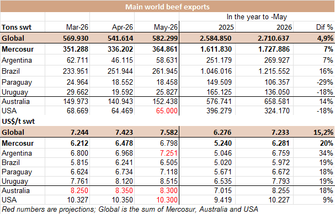
Task: Click Mercosur price value 6.798
Action: tap(169, 143)
